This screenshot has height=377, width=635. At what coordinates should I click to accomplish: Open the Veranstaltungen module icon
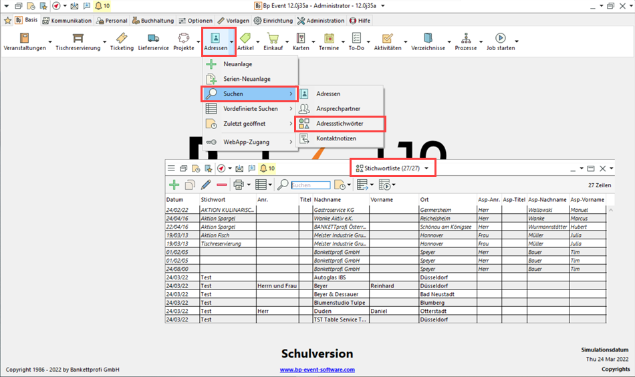pyautogui.click(x=25, y=41)
